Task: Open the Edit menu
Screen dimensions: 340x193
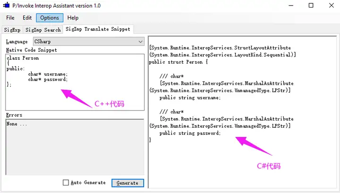Action: (x=27, y=18)
